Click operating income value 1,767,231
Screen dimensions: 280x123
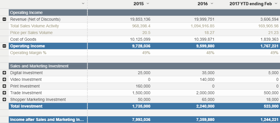pyautogui.click(x=269, y=46)
